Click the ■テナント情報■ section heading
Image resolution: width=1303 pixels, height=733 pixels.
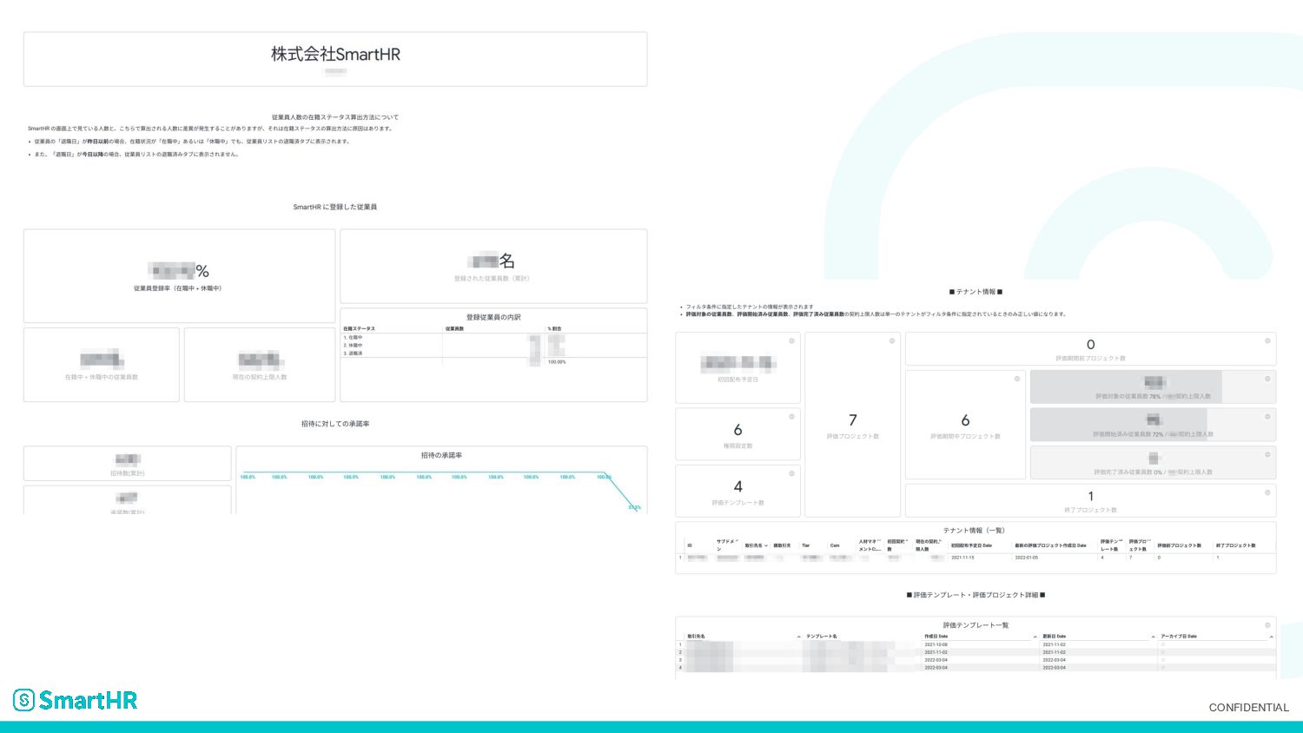click(976, 292)
